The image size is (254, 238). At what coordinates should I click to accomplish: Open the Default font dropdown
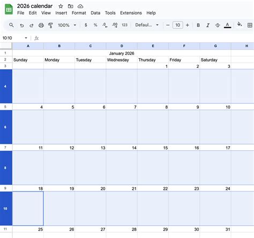(147, 25)
